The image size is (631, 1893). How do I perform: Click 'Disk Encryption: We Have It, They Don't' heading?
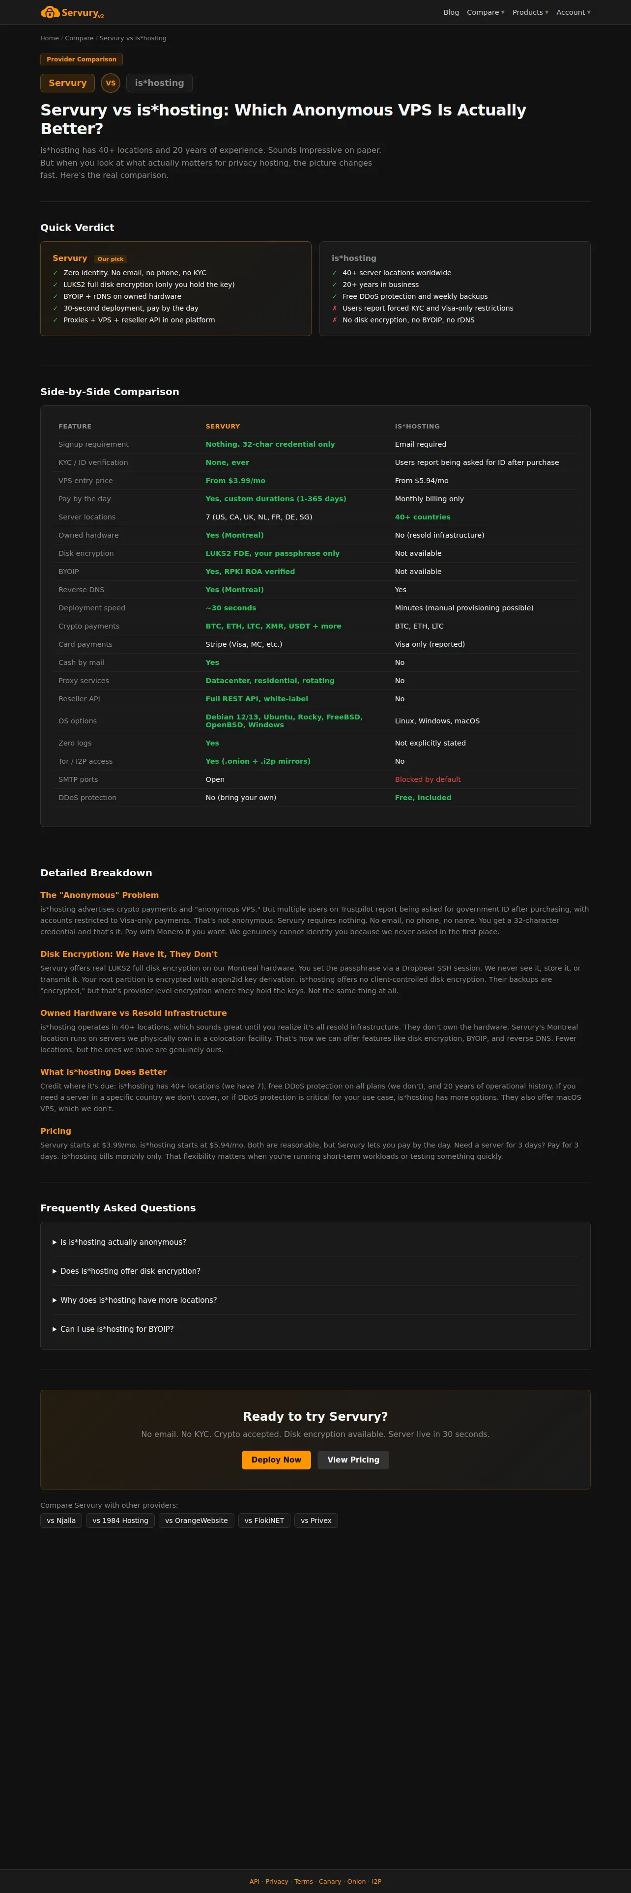pos(129,954)
